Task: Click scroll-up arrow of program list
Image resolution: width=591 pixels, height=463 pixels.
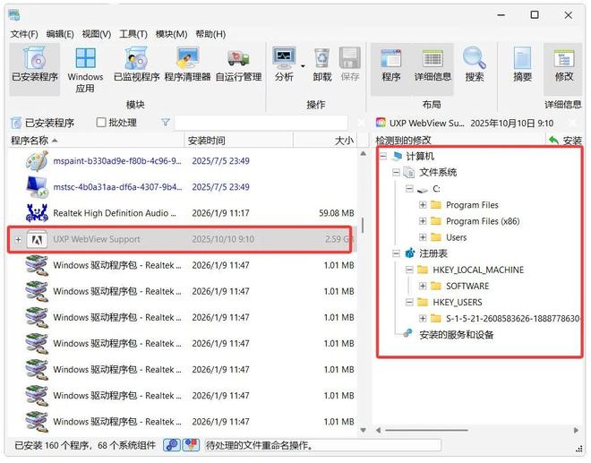Action: [363, 154]
